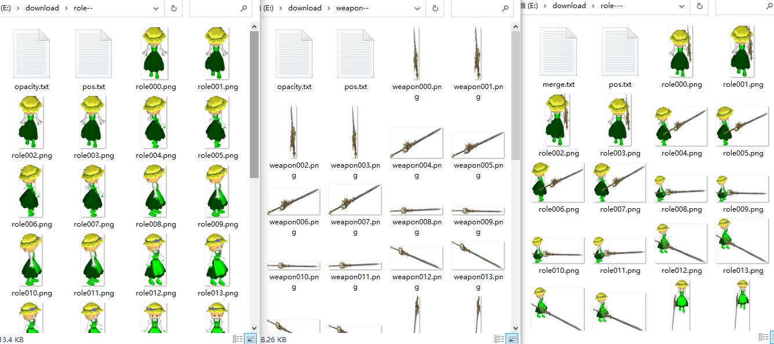
Task: Select weapon013.png file icon
Action: coord(478,256)
